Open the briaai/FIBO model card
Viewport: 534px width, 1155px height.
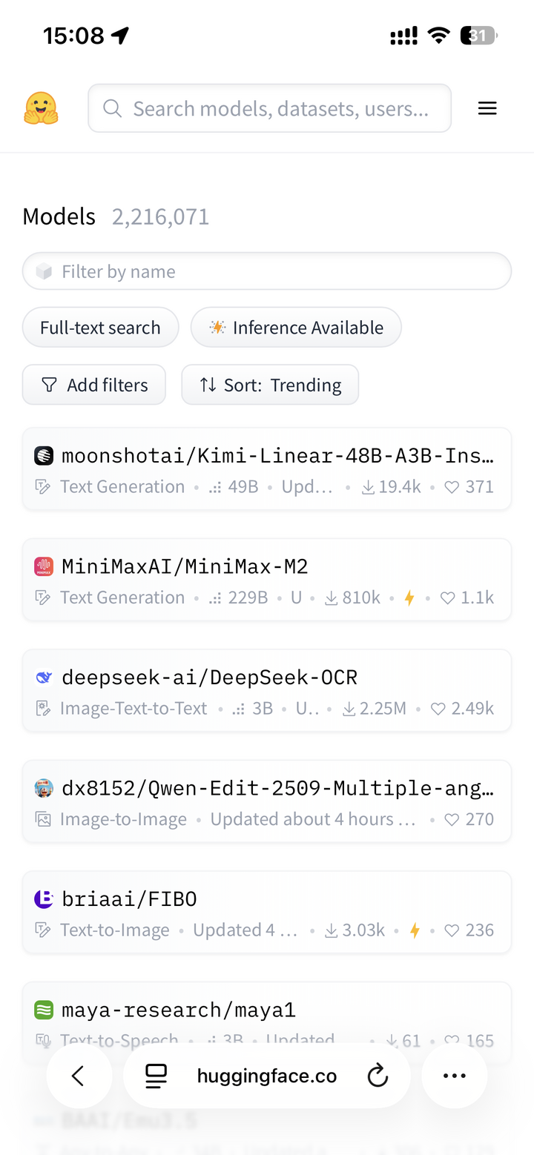point(130,899)
